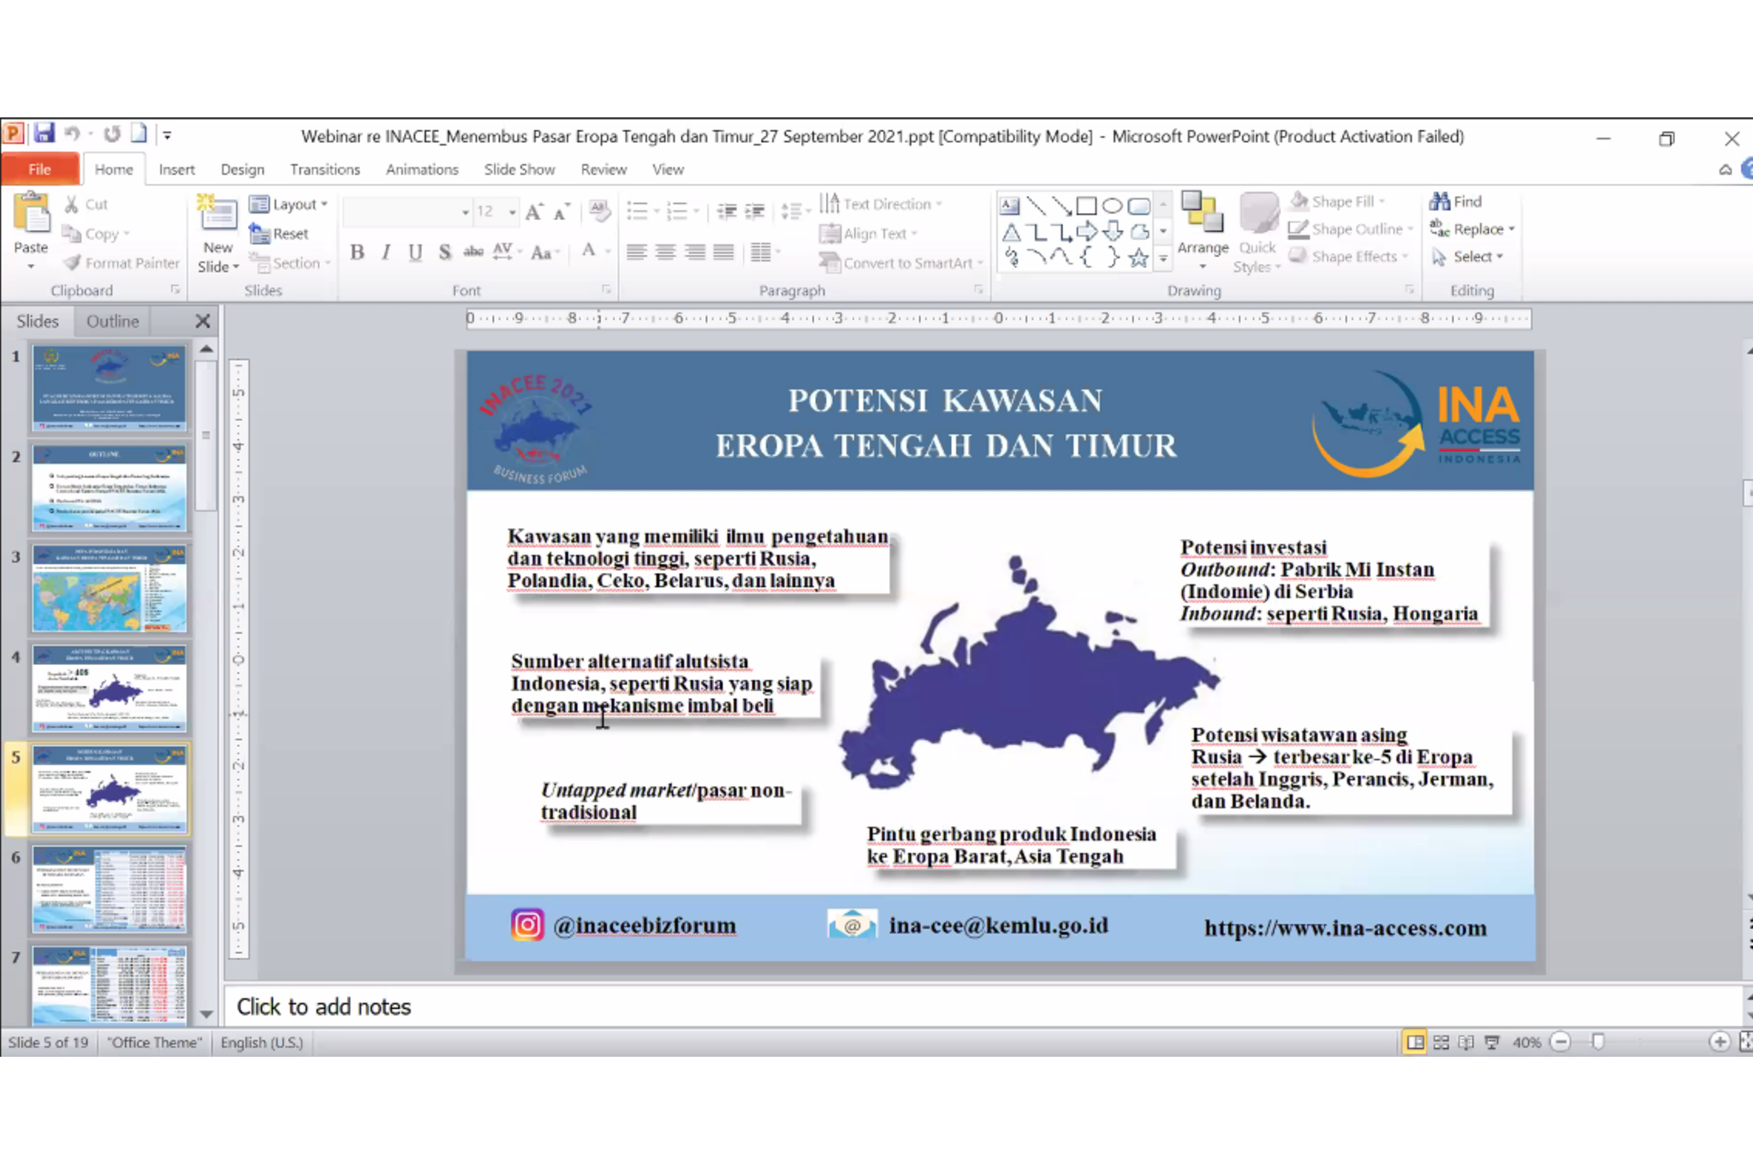The image size is (1753, 1168).
Task: Switch to Slide Sorter view in status bar
Action: 1441,1041
